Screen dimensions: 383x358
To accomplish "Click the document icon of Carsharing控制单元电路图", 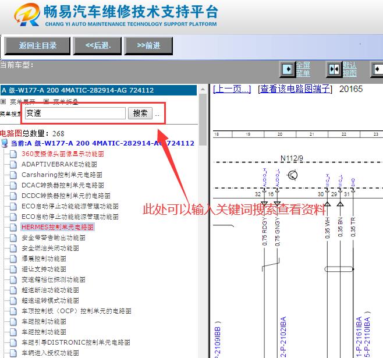I will [x=13, y=175].
